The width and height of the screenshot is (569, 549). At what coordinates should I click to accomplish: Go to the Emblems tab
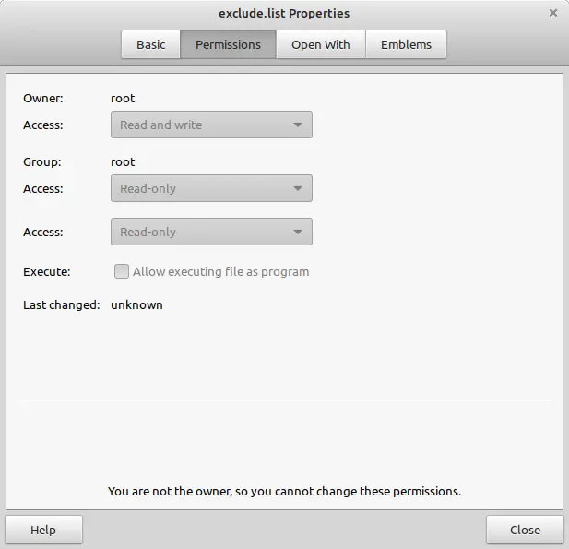406,44
